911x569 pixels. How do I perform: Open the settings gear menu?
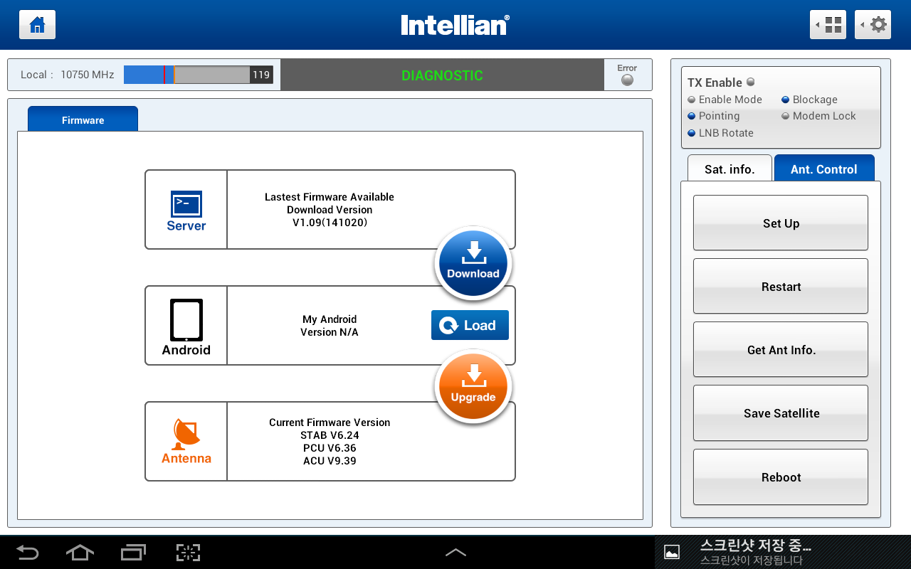pyautogui.click(x=873, y=25)
